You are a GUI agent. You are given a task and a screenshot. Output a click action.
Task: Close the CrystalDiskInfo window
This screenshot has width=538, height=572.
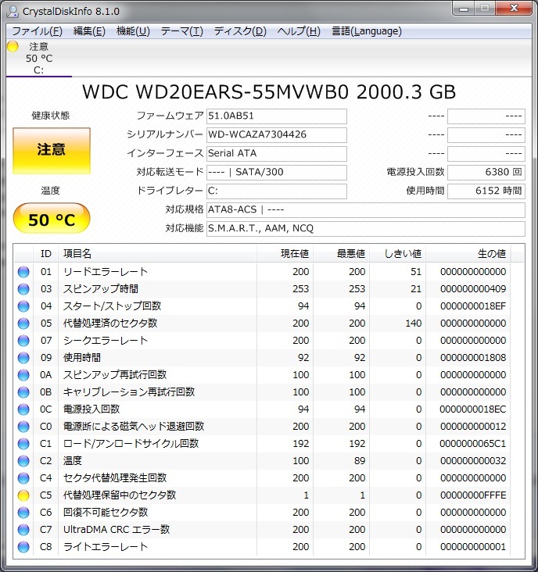pos(515,8)
